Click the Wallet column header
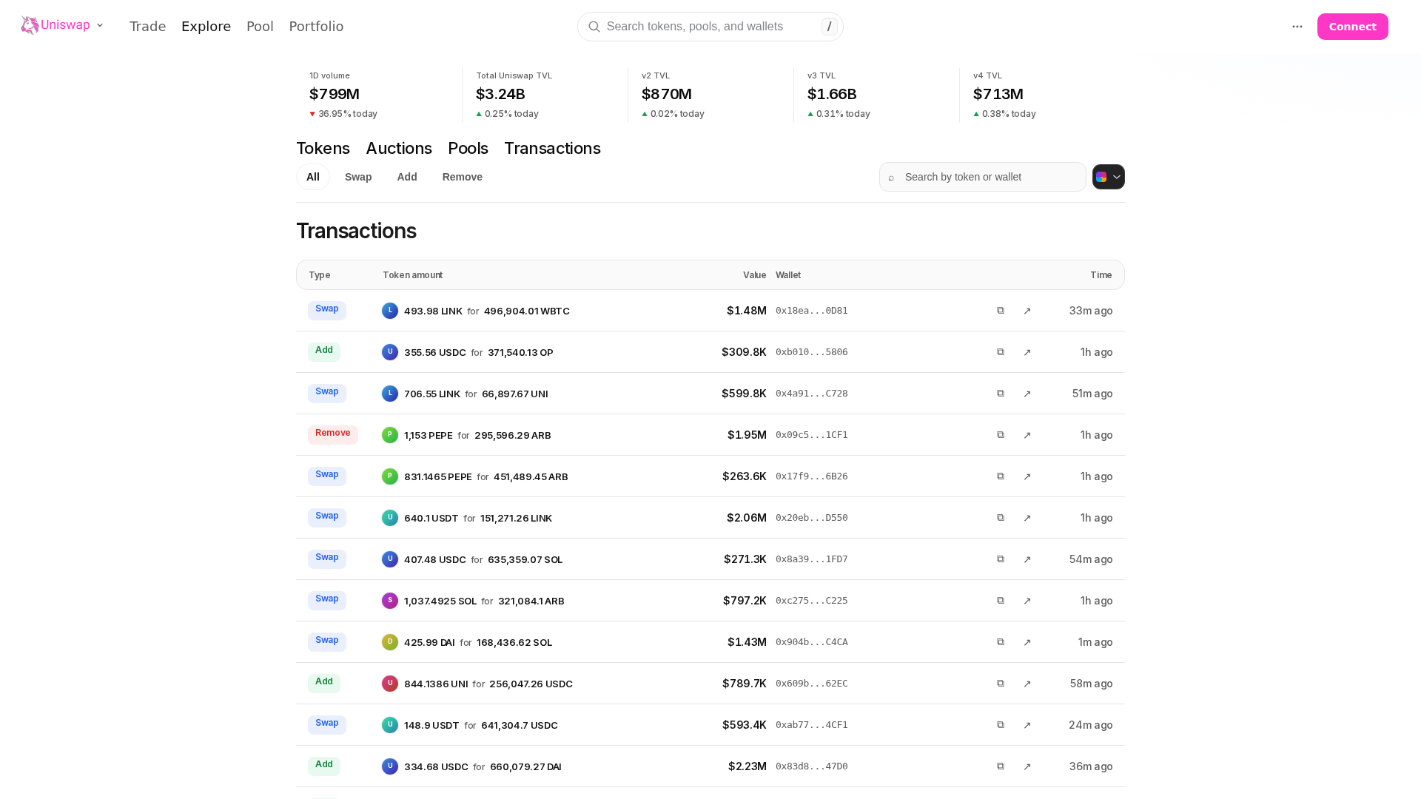 click(x=788, y=275)
